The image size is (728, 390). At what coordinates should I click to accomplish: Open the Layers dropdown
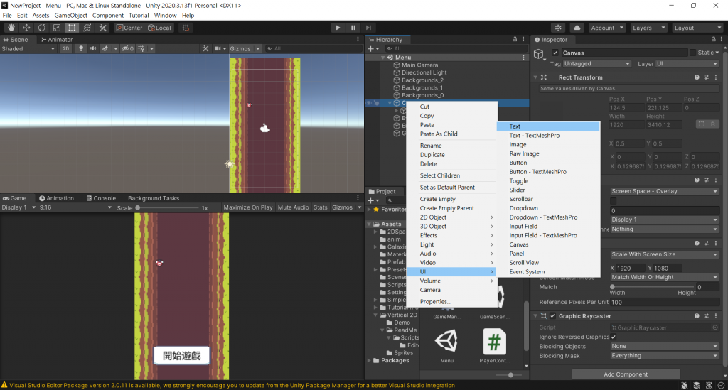648,28
